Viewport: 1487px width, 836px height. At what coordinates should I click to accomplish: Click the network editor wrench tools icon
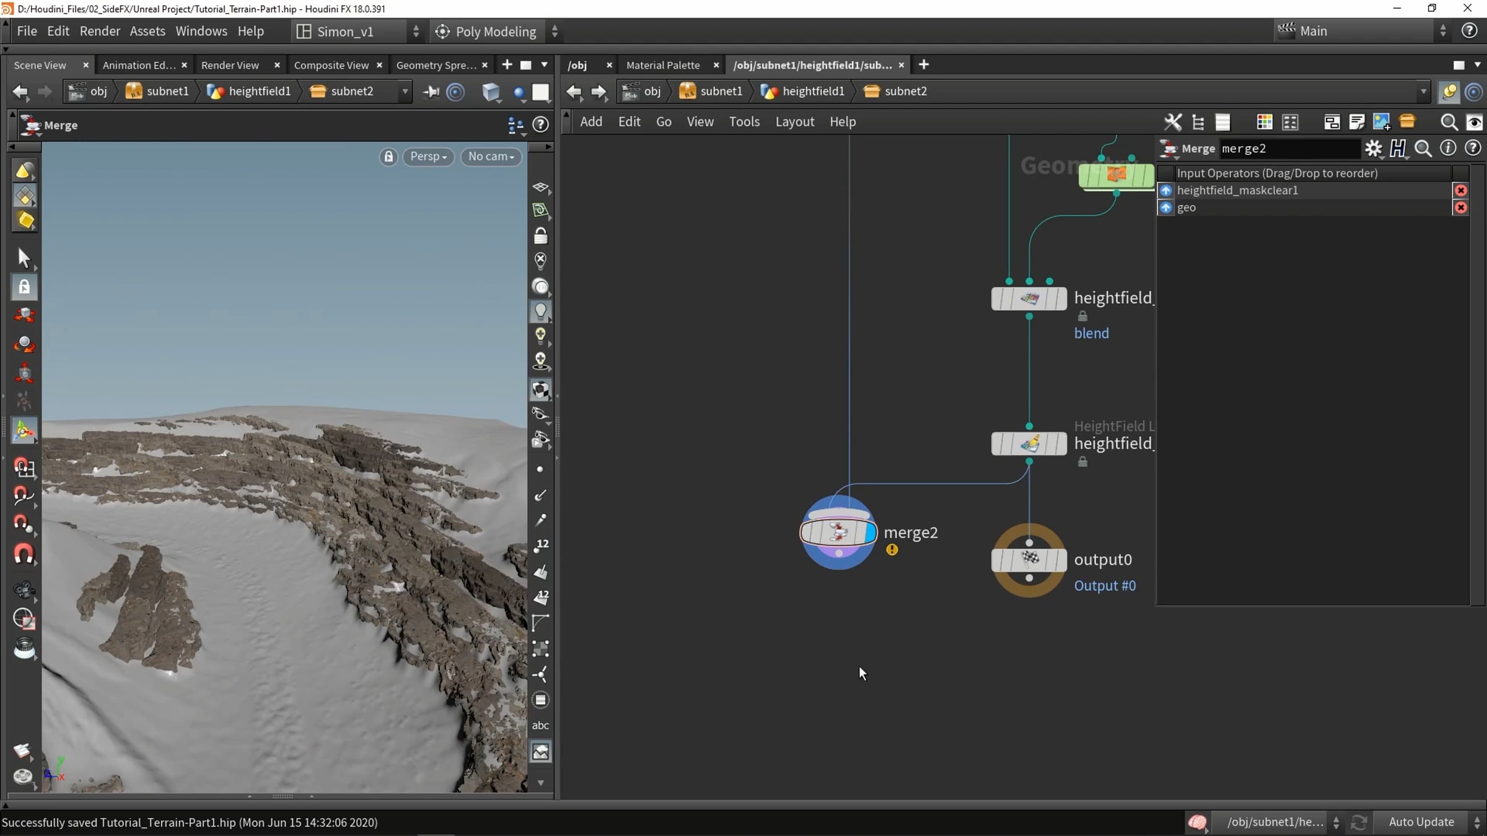[x=1172, y=122]
